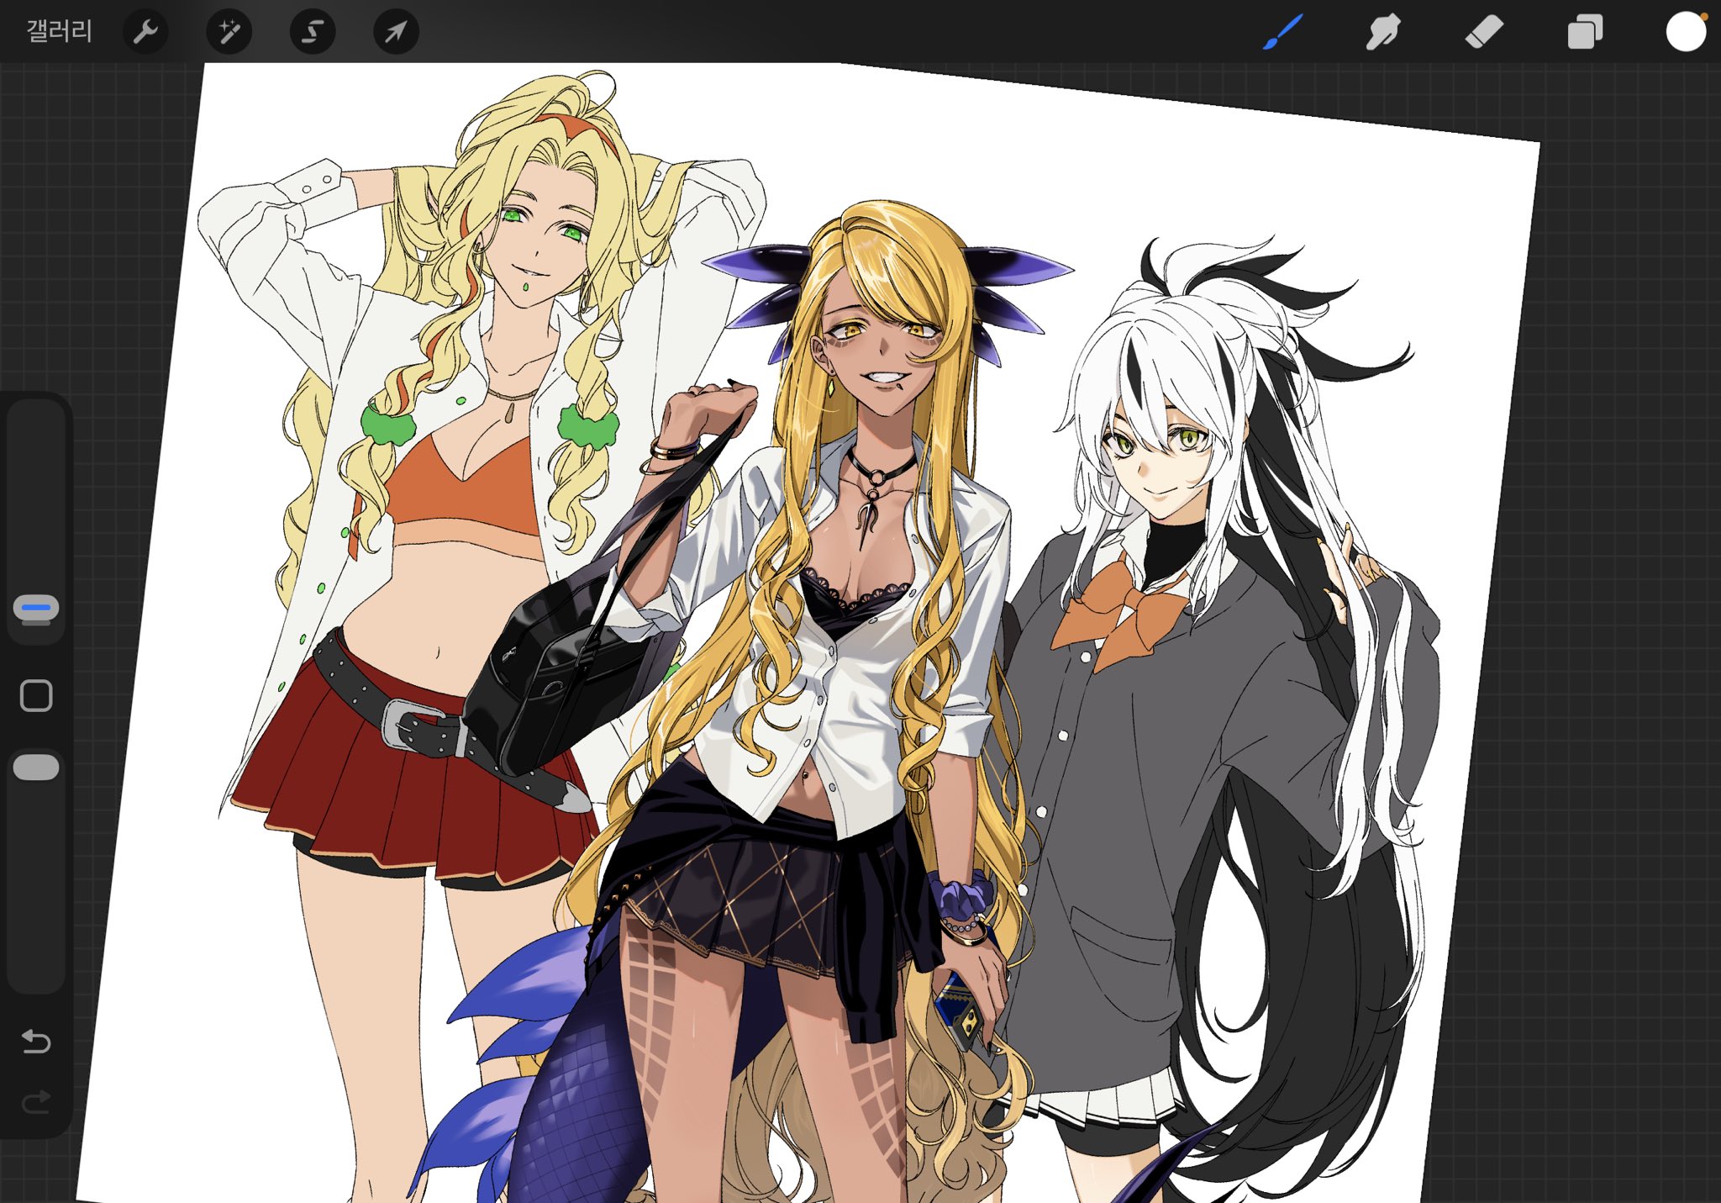Open the Adjustments magic wand menu
The width and height of the screenshot is (1721, 1203).
[x=229, y=32]
